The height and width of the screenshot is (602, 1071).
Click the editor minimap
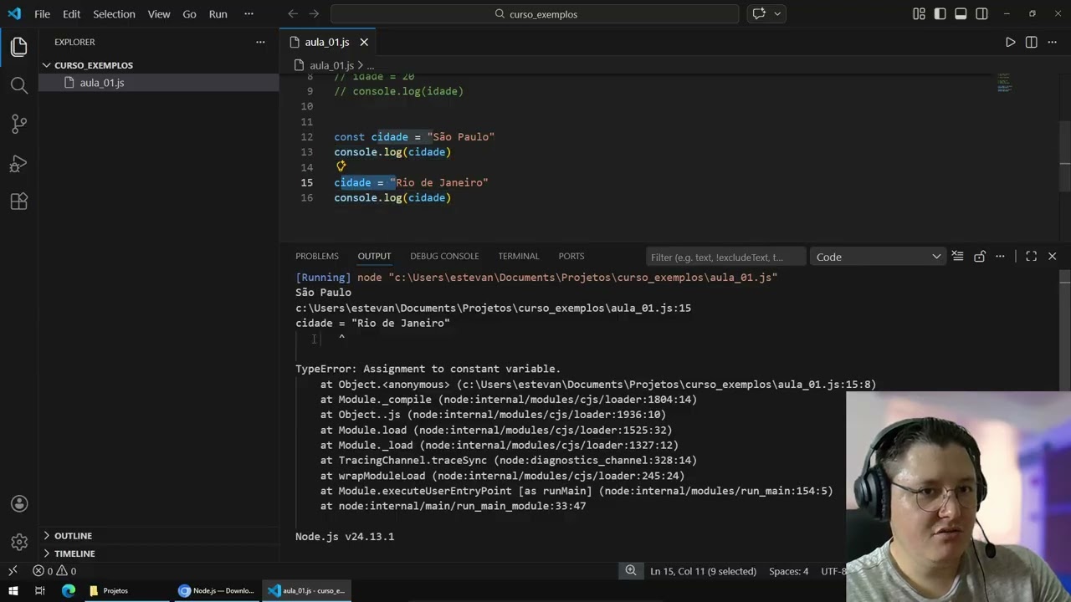pyautogui.click(x=1005, y=83)
